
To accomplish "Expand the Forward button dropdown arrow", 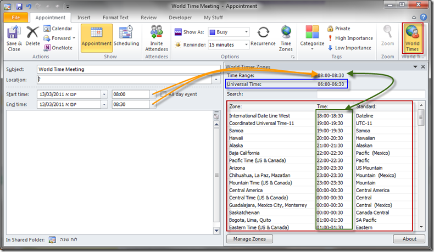I will point(74,38).
